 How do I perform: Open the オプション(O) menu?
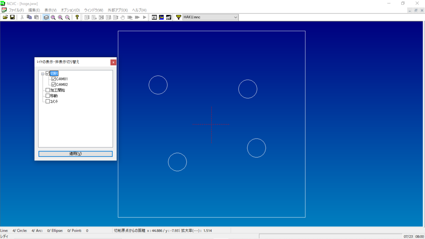click(x=70, y=10)
